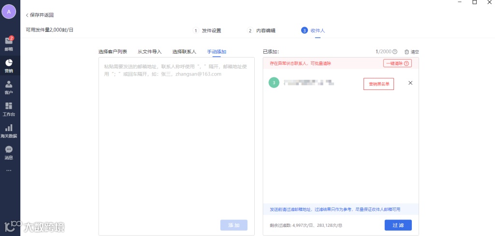Click the recipient avatar labeled 3
The width and height of the screenshot is (495, 236).
274,83
